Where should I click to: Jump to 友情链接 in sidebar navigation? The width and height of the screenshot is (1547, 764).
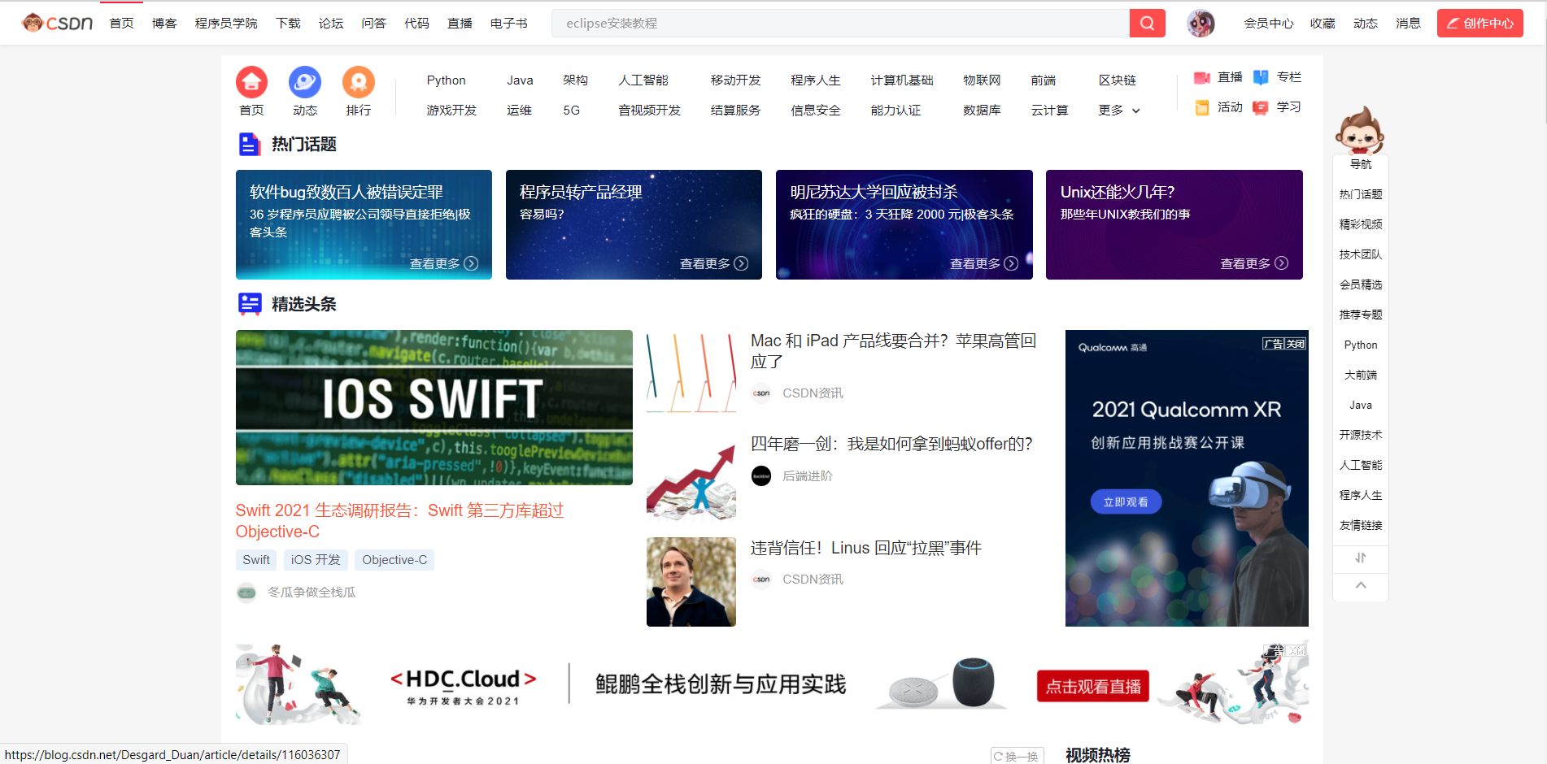(1361, 525)
